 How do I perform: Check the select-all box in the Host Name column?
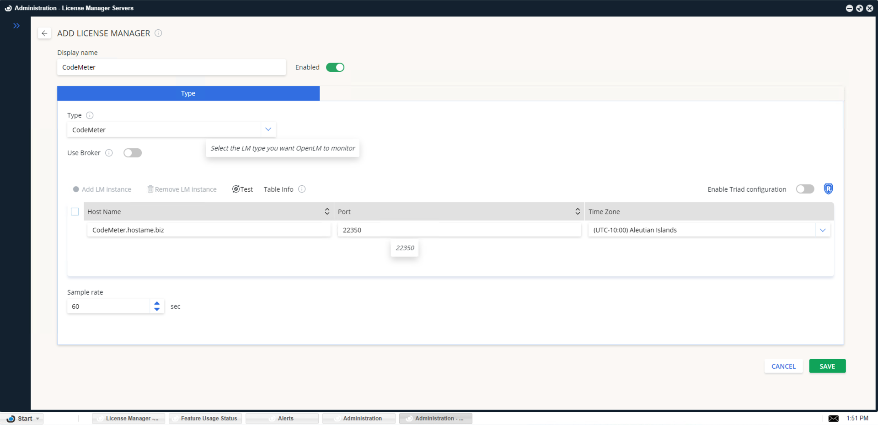pos(75,211)
